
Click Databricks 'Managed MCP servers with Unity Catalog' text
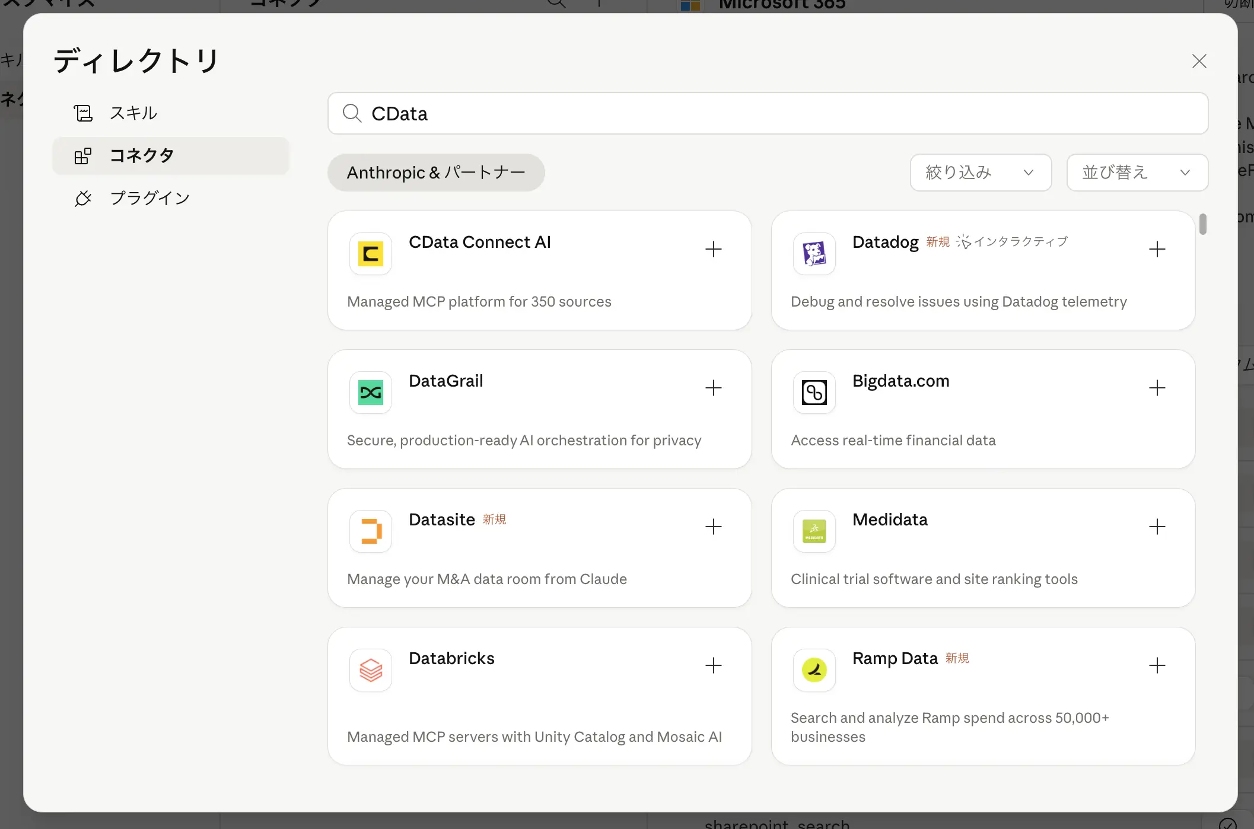(534, 736)
